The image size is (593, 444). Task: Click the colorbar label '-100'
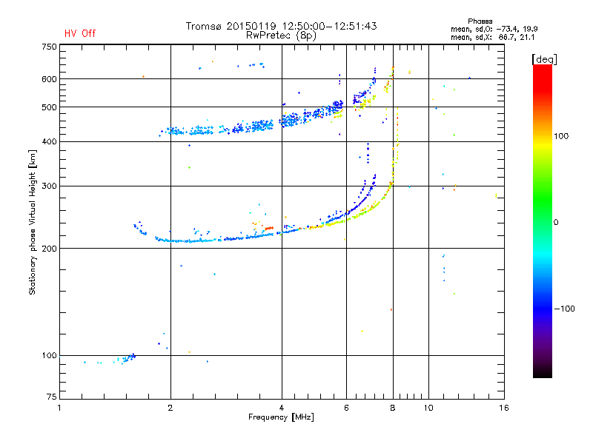point(564,309)
